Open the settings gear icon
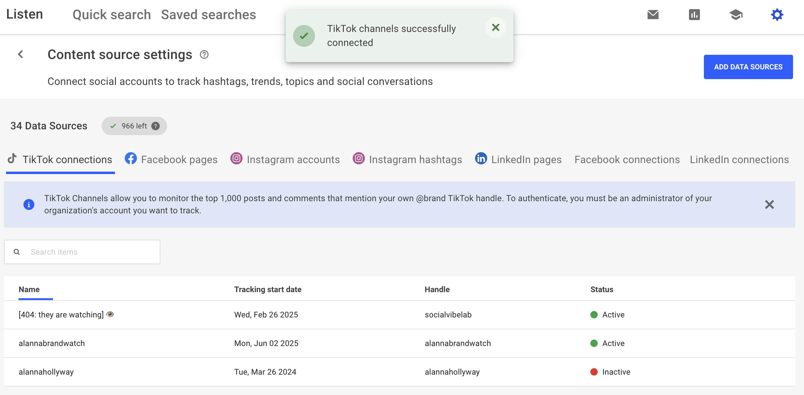 (x=777, y=15)
